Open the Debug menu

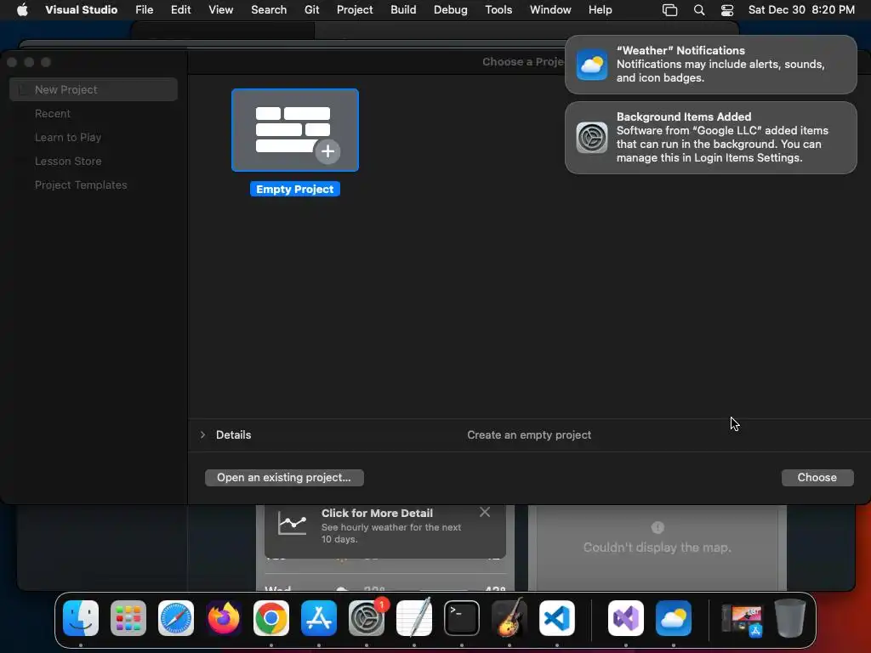pos(451,10)
